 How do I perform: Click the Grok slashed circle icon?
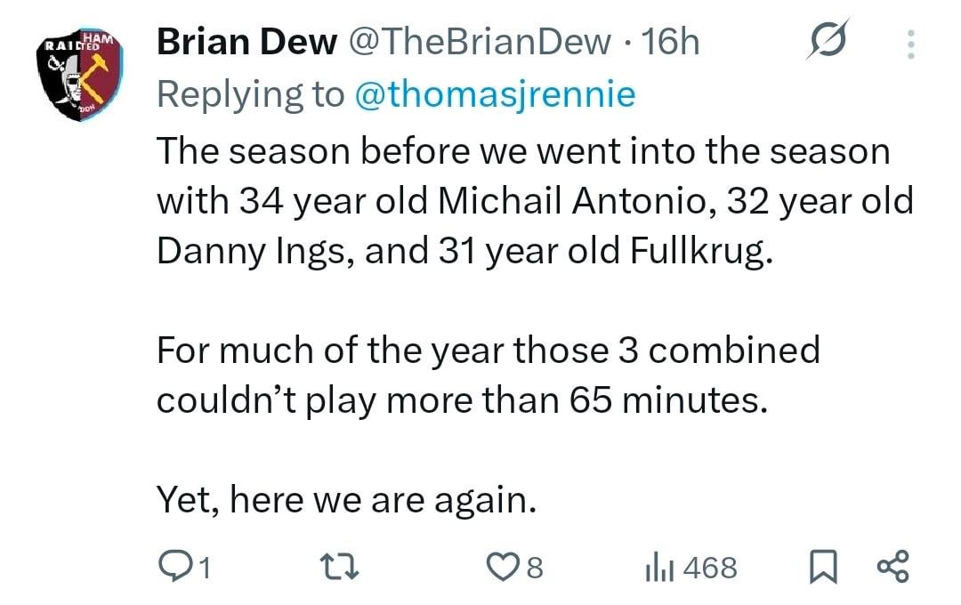tap(828, 39)
